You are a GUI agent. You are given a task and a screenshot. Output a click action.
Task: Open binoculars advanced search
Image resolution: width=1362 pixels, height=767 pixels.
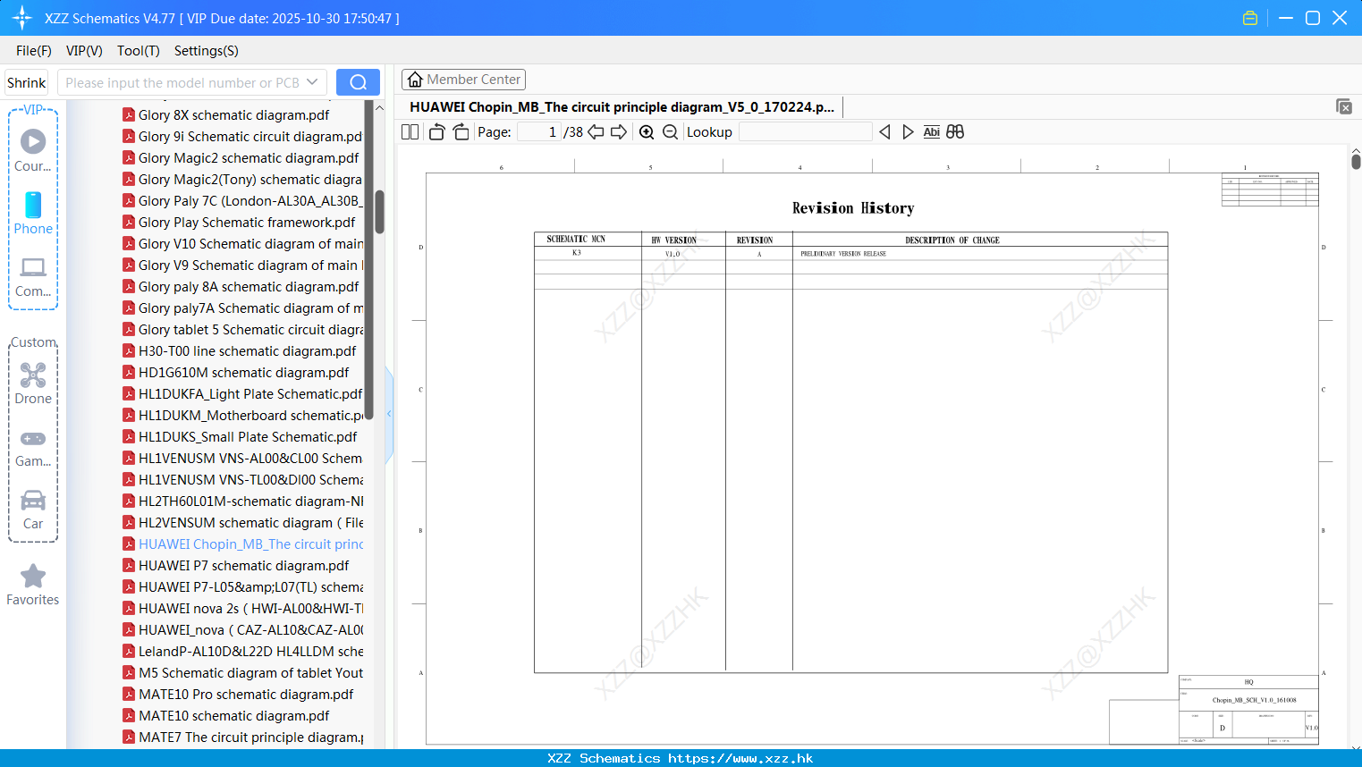(955, 131)
